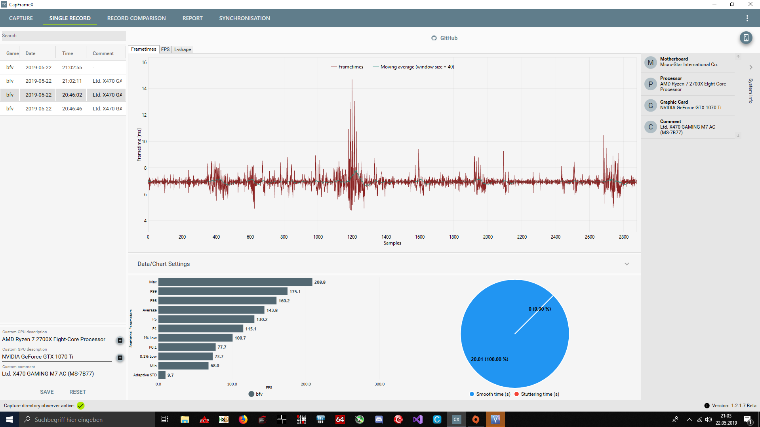
Task: Sort records by Comment column
Action: (x=103, y=53)
